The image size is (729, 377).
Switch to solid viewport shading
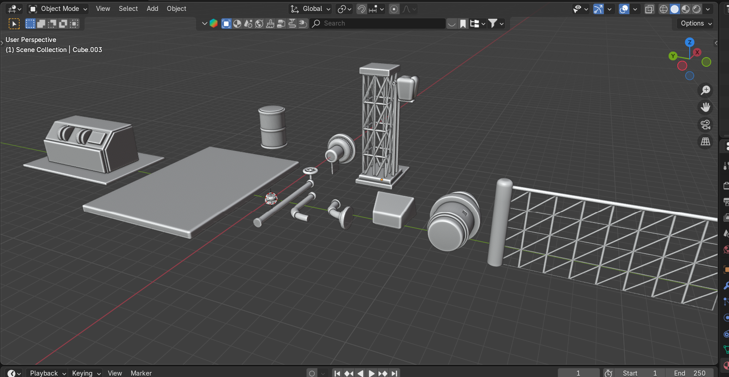pyautogui.click(x=675, y=9)
